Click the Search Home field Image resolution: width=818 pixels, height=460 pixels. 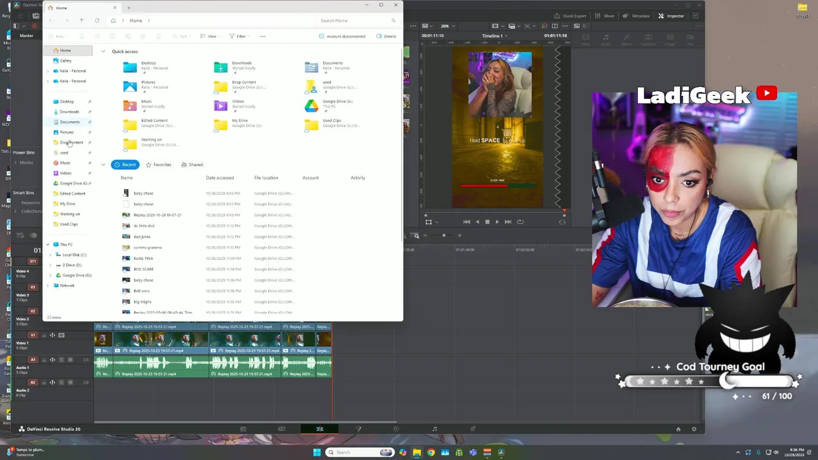click(358, 20)
